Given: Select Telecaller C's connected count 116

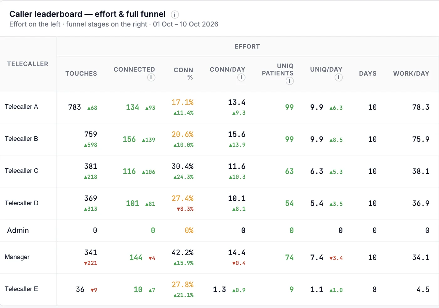Looking at the screenshot, I should 129,171.
